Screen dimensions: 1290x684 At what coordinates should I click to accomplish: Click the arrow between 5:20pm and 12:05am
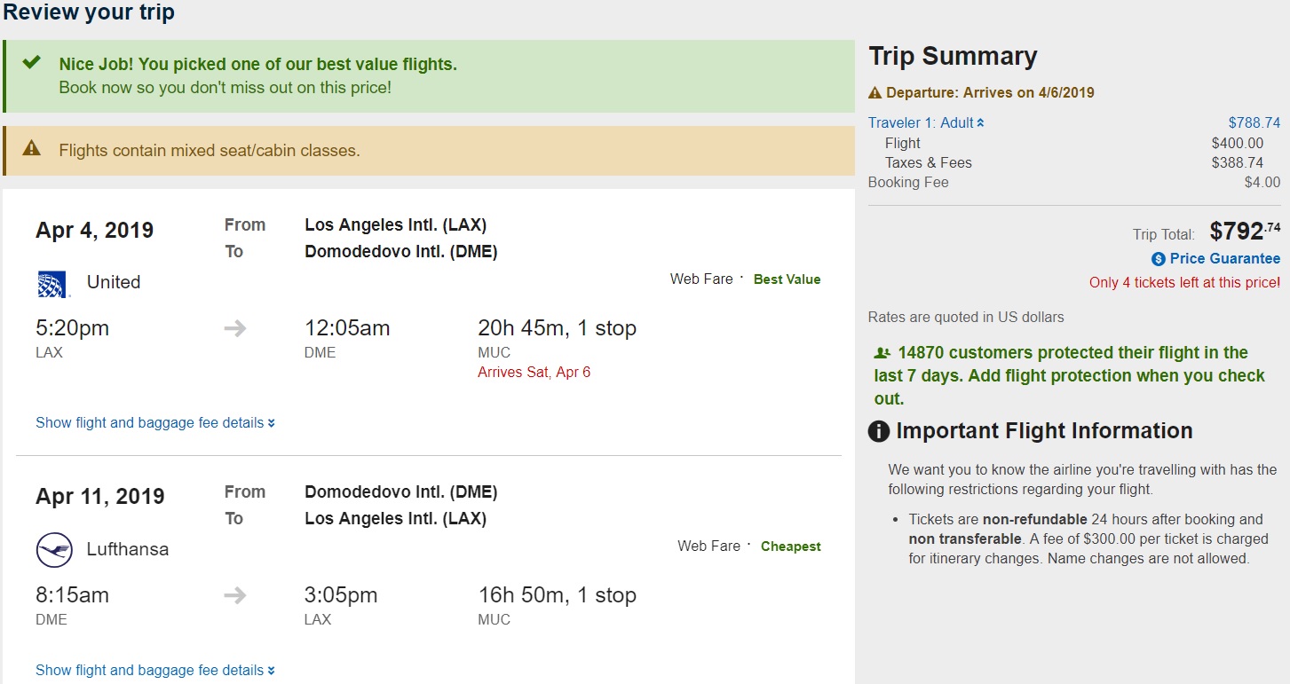click(235, 328)
